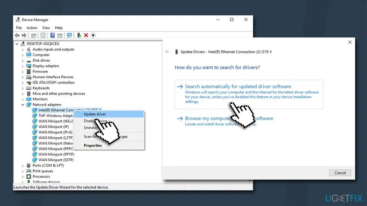Click Show/Hide Console Tree toolbar icon
Viewport: 367px width, 206px height.
(x=34, y=35)
